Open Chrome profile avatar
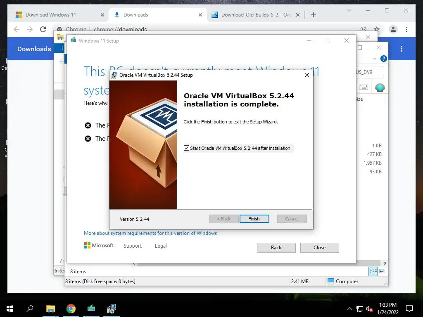Viewport: 423px width, 317px height. pyautogui.click(x=393, y=29)
